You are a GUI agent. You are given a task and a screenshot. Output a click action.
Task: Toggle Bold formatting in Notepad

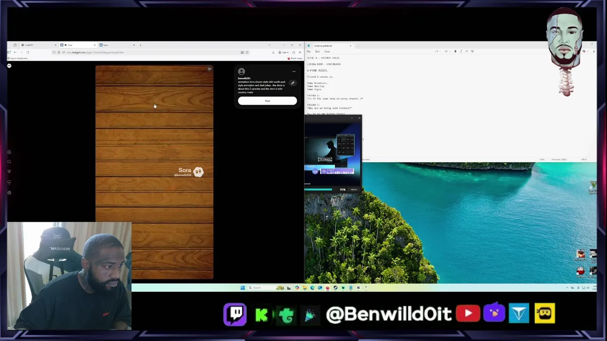click(455, 51)
